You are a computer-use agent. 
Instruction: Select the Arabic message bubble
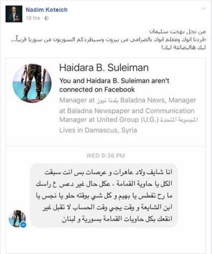tap(104, 196)
